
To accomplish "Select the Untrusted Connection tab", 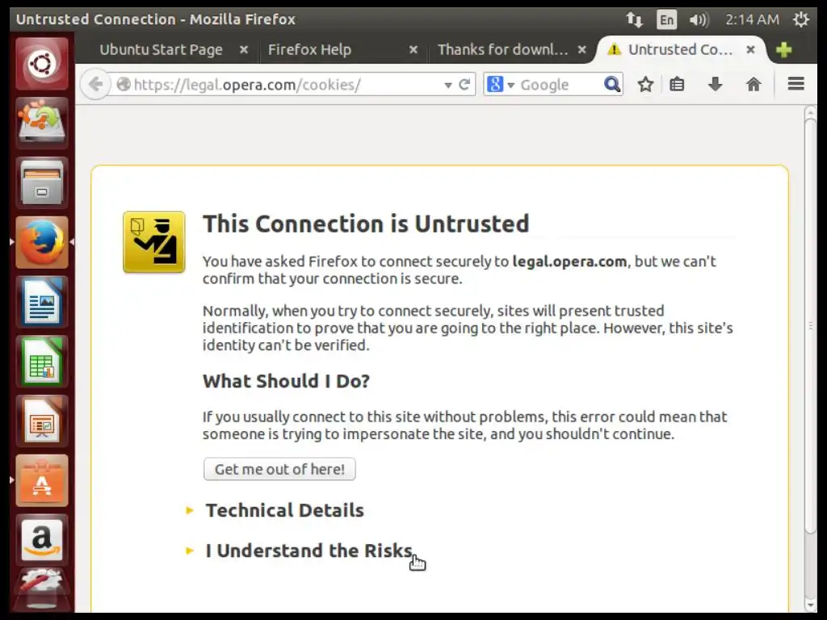I will pyautogui.click(x=680, y=49).
